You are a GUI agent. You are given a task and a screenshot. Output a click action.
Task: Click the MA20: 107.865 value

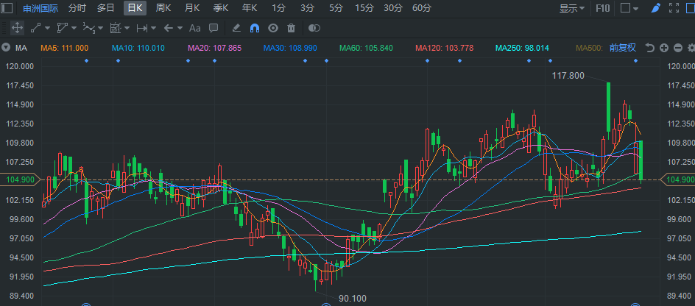click(x=214, y=48)
